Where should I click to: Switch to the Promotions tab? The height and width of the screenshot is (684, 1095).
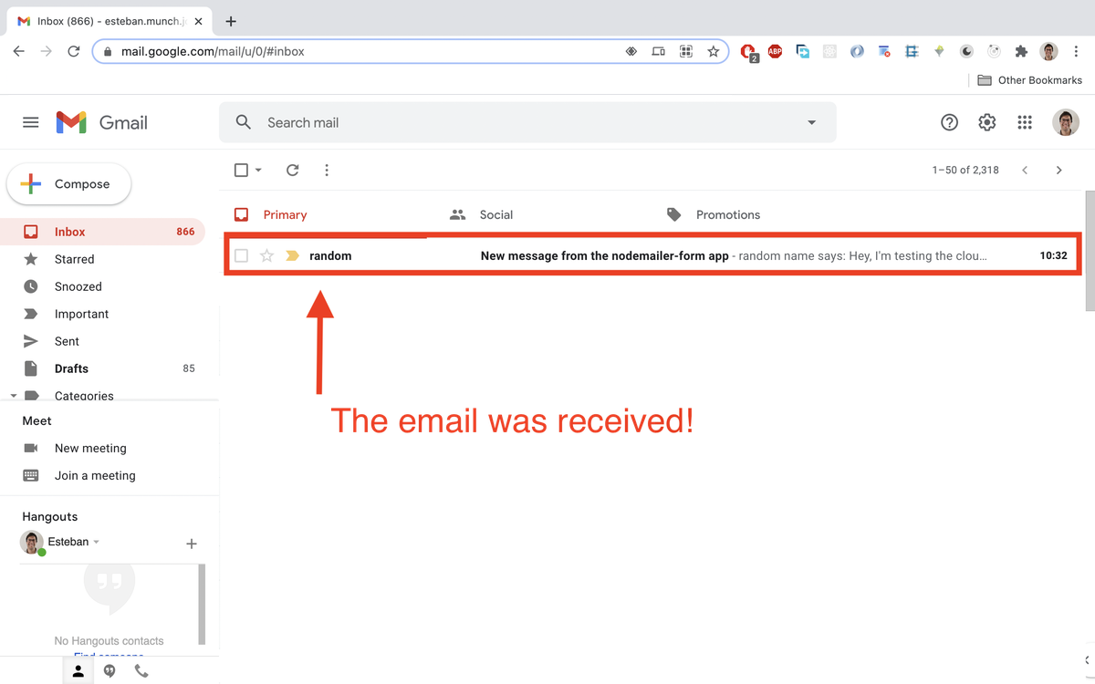click(727, 214)
